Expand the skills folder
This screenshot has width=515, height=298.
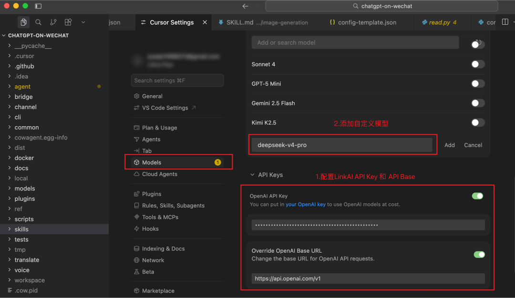10,229
